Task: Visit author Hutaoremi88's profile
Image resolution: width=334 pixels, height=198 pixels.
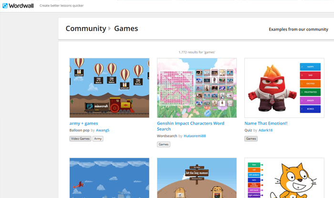Action: (195, 136)
